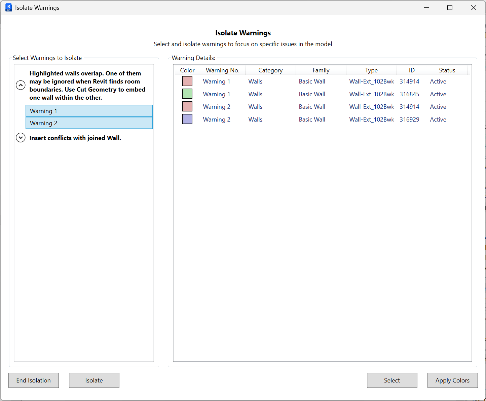This screenshot has height=401, width=486.
Task: Click the green color swatch for Warning 1
Action: coord(187,94)
